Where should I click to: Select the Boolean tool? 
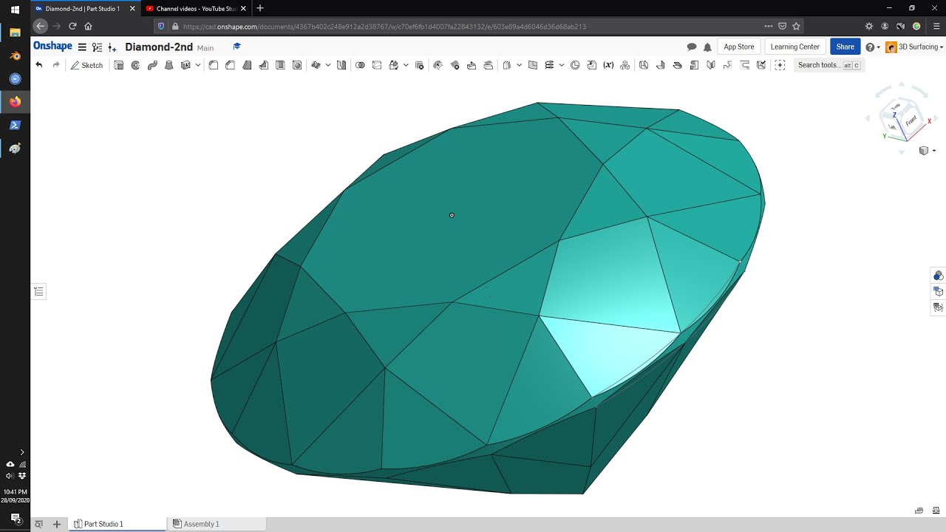pos(360,65)
